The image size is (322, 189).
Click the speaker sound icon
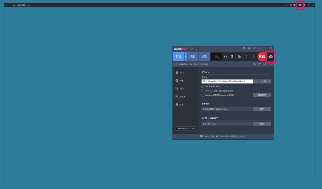pyautogui.click(x=225, y=57)
